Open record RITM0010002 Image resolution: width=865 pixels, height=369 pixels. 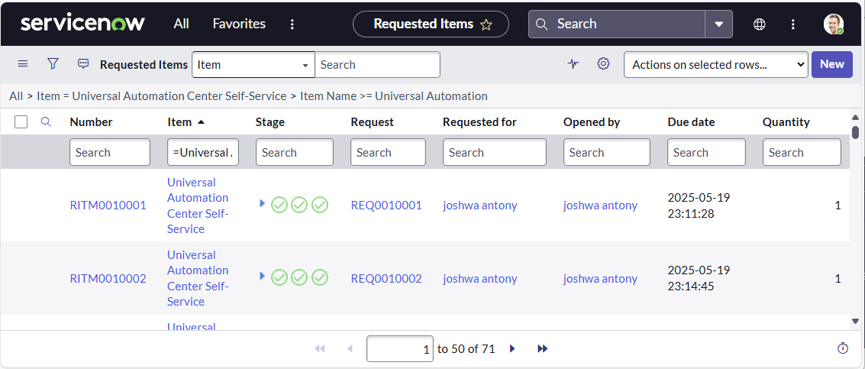click(x=108, y=278)
